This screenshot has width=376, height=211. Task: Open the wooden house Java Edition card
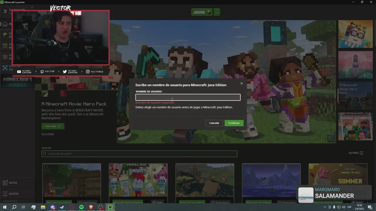[x=72, y=184]
